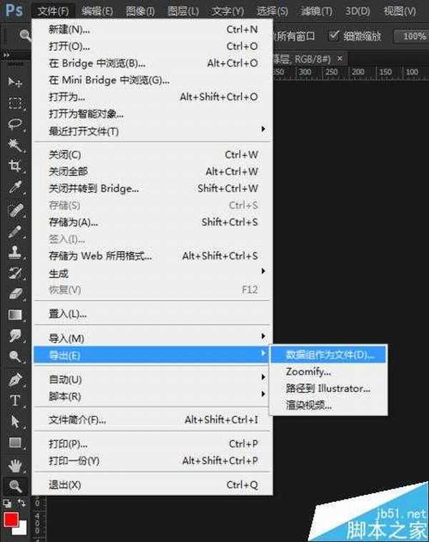Collapse toolbox with double-arrow expander
This screenshot has width=429, height=542.
(x=6, y=55)
